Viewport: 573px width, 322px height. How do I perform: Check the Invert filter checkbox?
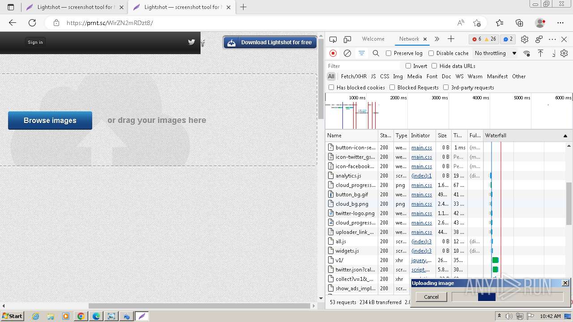click(x=408, y=66)
